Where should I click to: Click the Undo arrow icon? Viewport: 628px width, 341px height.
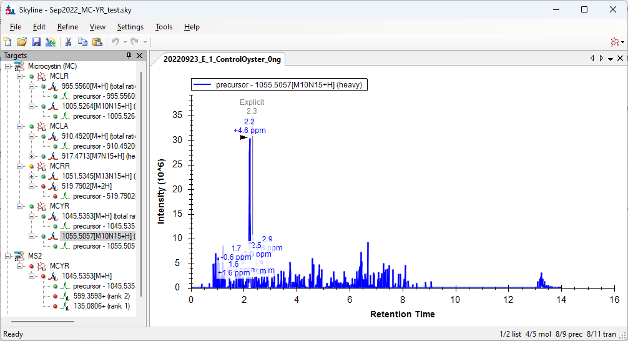[x=115, y=42]
